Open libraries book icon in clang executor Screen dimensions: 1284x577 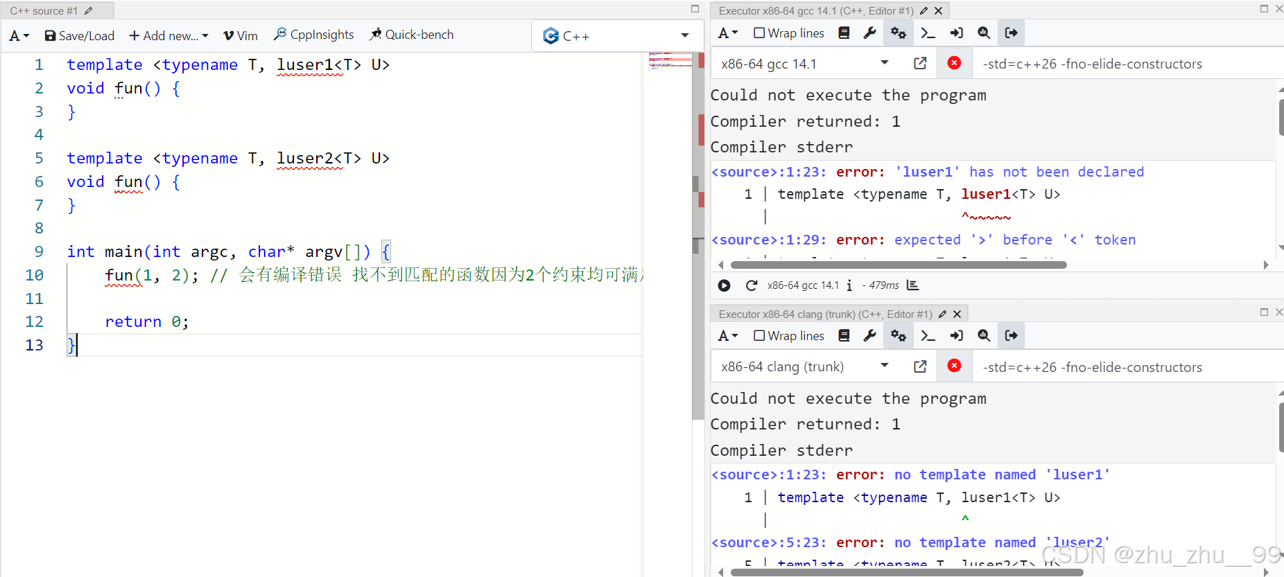[844, 336]
